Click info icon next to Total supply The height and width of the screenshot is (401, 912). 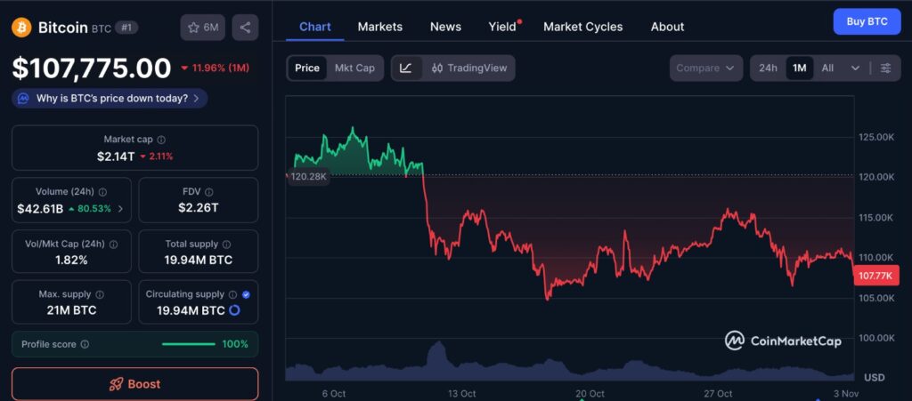click(227, 245)
